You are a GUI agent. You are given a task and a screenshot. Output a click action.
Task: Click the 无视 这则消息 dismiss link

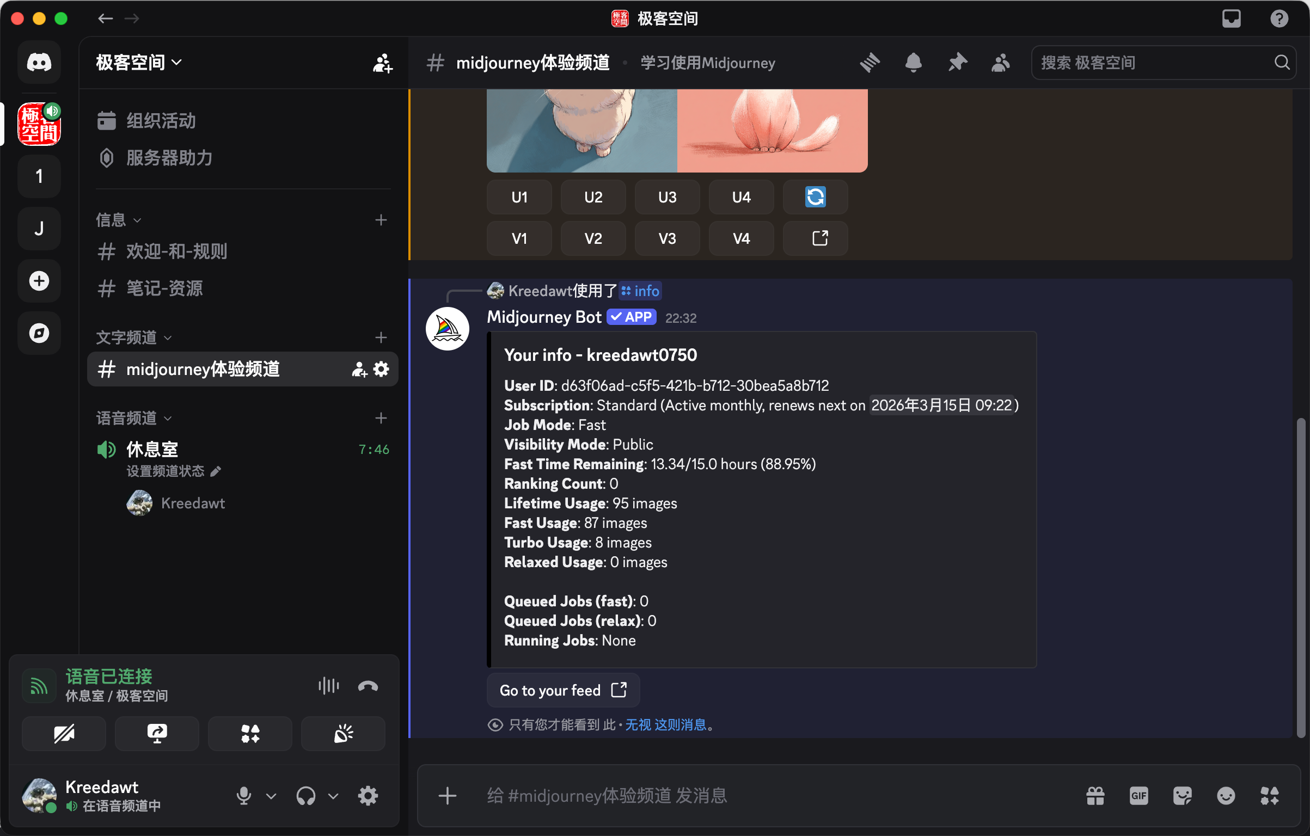(665, 724)
